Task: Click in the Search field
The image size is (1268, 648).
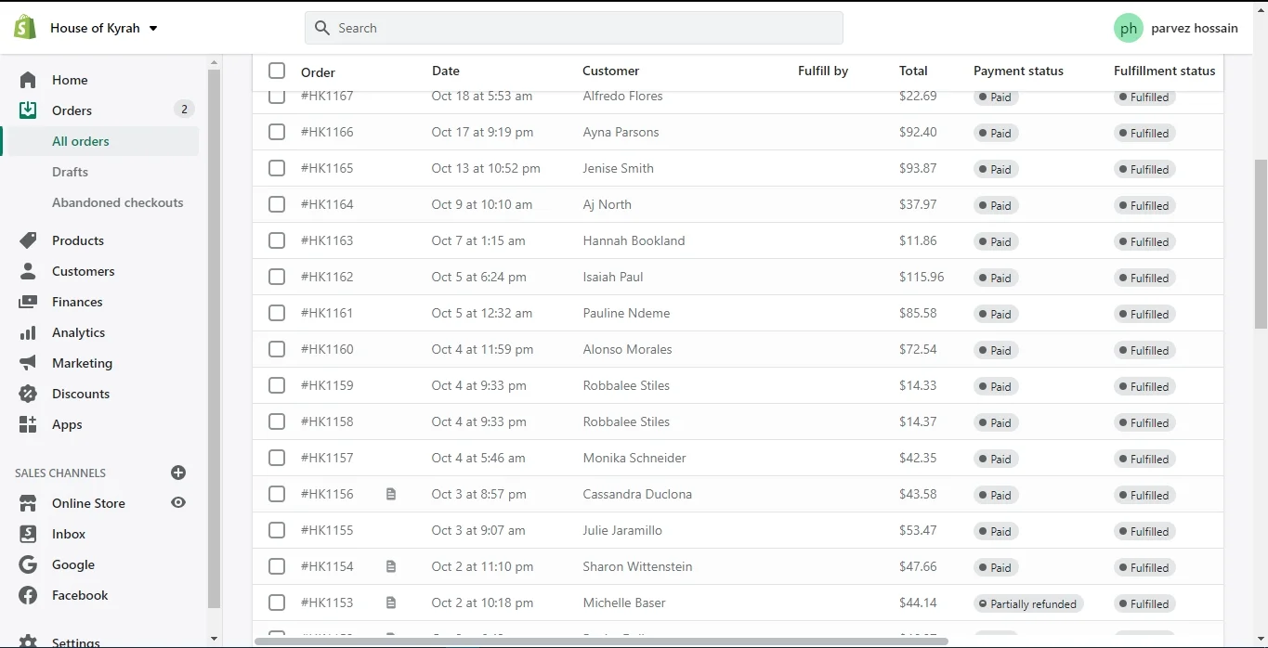Action: click(x=574, y=28)
